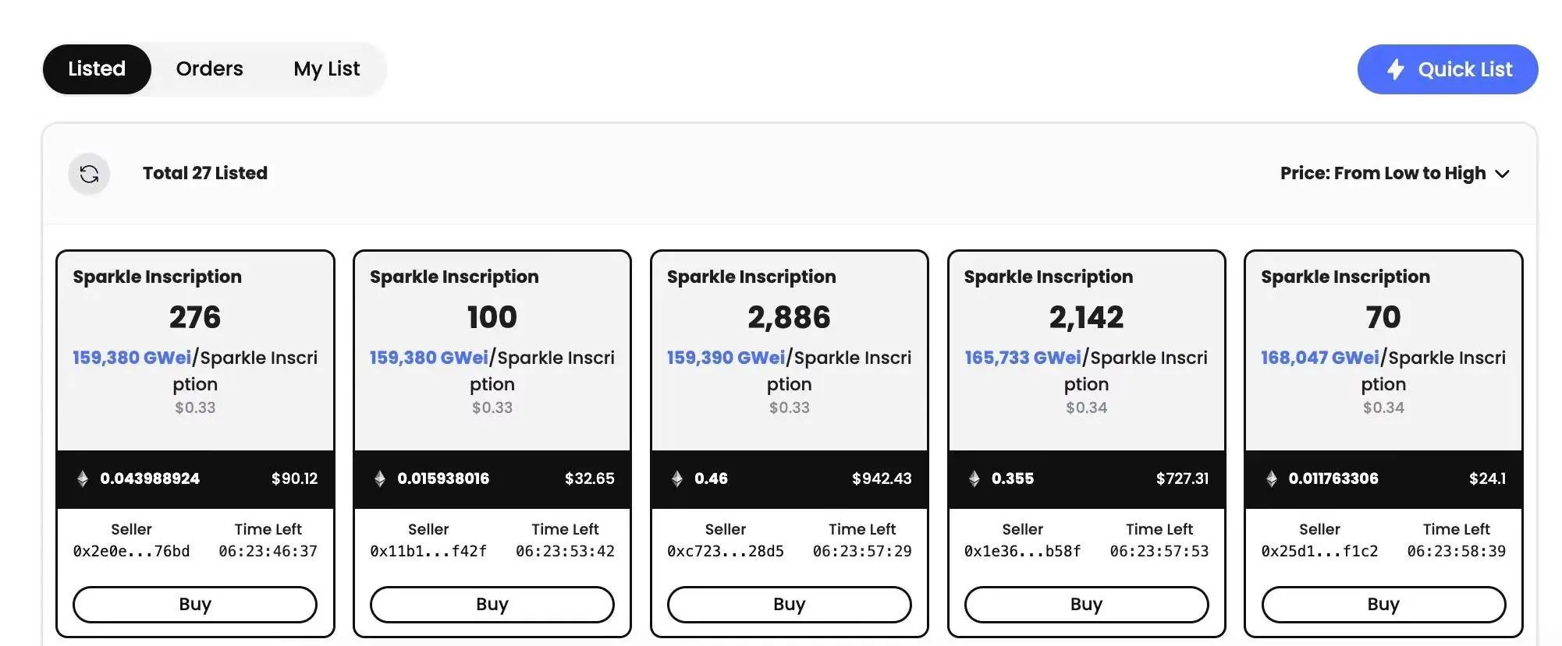Open the price sort order dropdown

point(1383,173)
